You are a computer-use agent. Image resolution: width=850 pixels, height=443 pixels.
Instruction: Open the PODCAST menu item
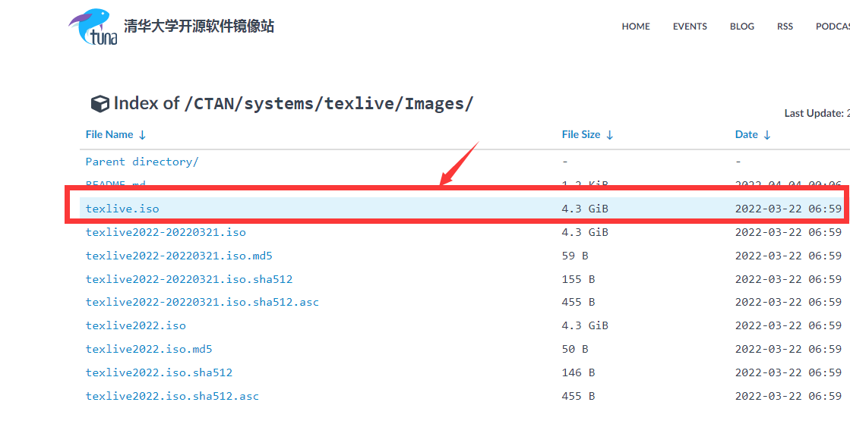pyautogui.click(x=833, y=26)
